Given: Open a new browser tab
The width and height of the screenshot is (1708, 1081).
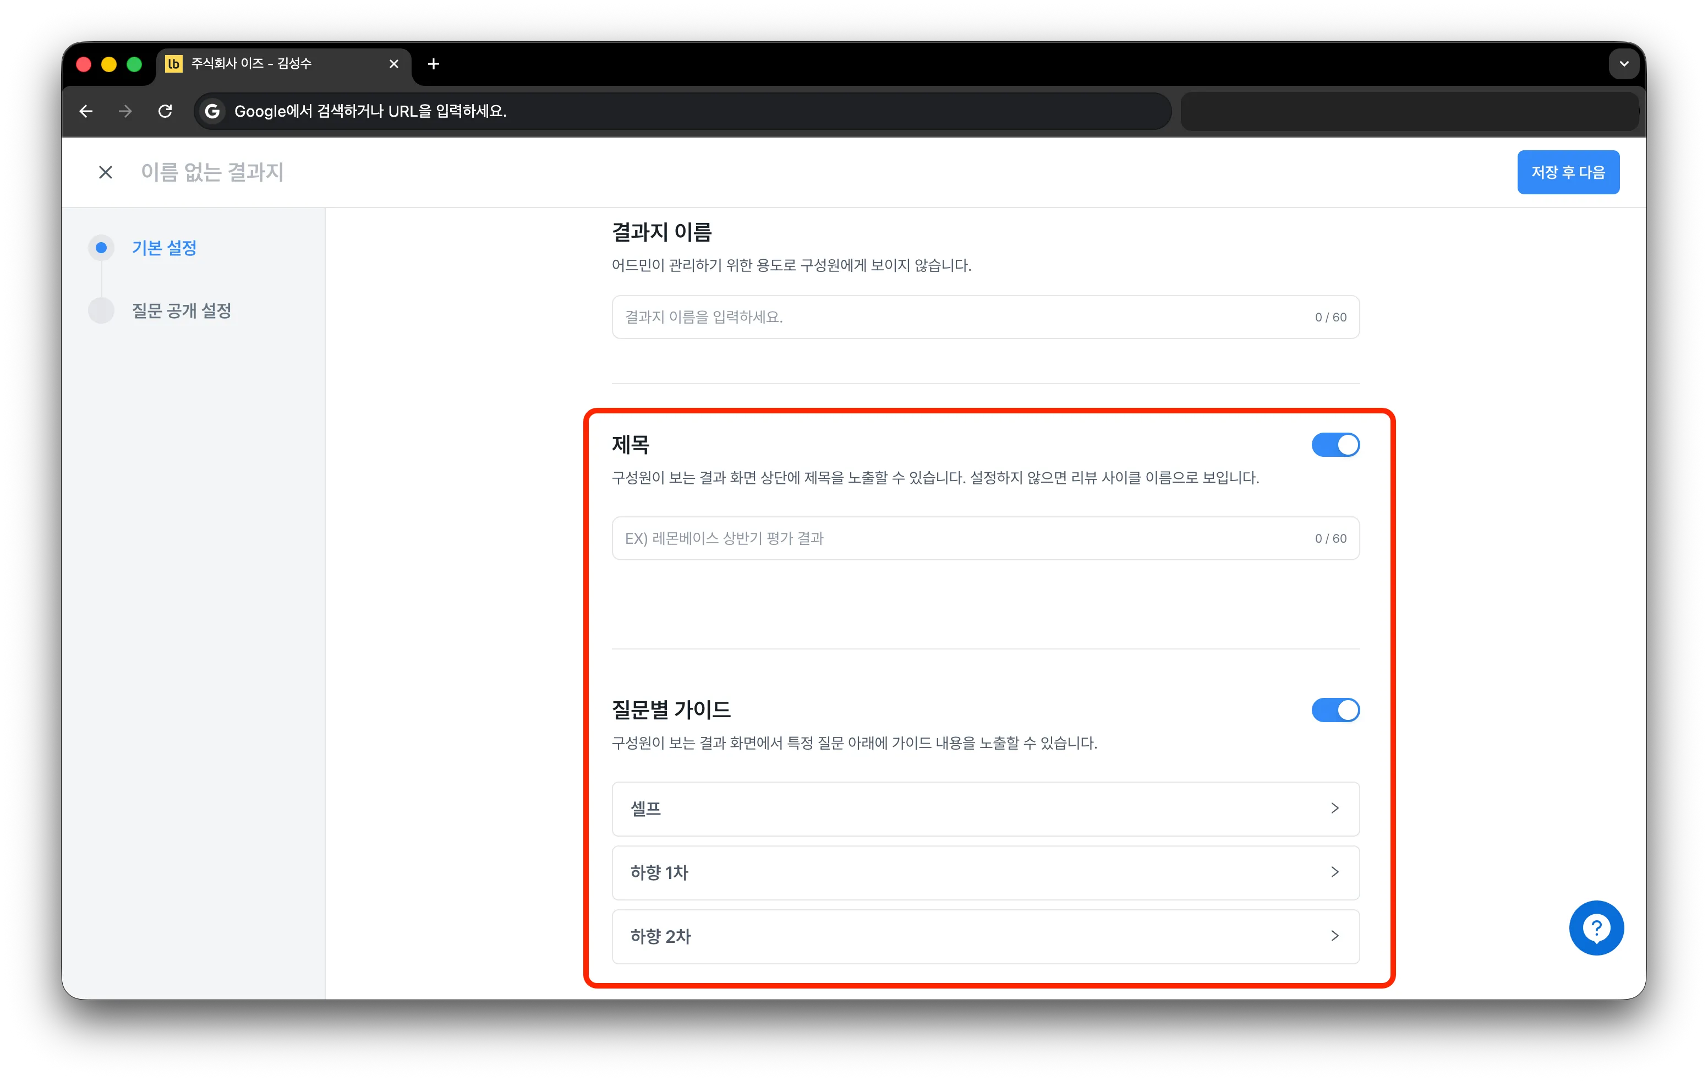Looking at the screenshot, I should click(x=434, y=64).
